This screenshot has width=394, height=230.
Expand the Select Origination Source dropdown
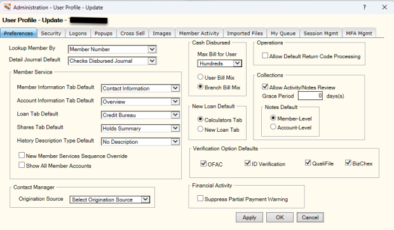(109, 200)
